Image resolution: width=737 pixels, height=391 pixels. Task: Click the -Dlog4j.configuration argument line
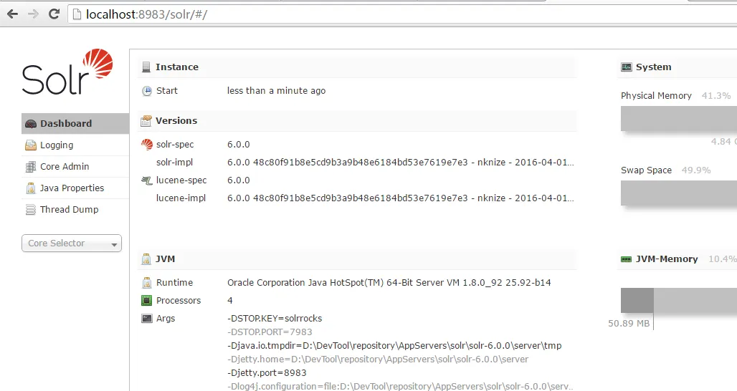tap(401, 386)
